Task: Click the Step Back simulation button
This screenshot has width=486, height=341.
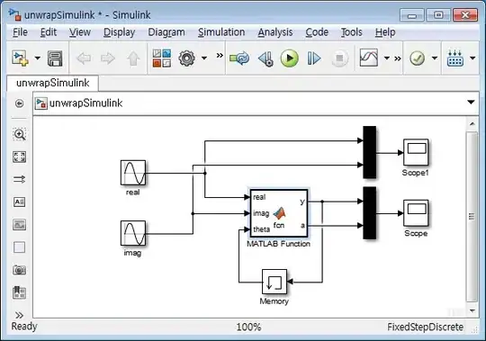Action: (x=265, y=58)
